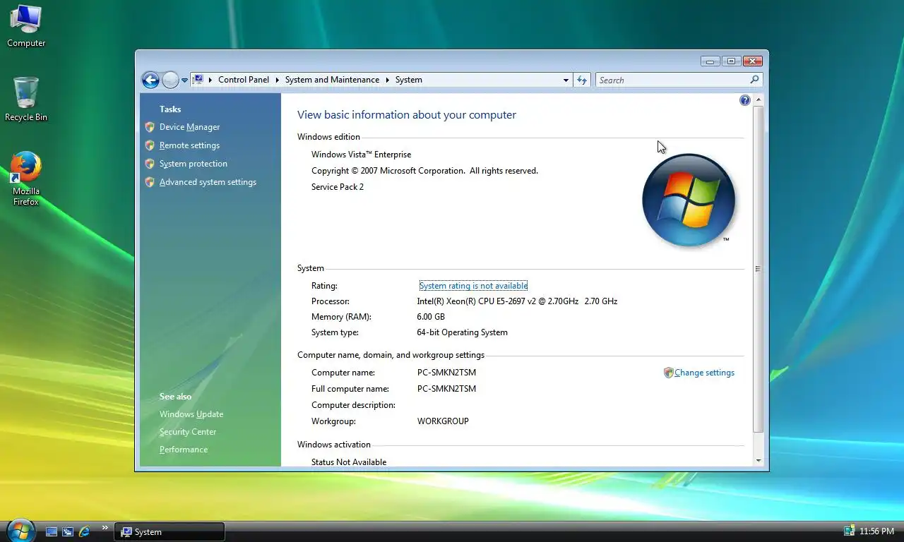Click the scrollbar down arrow
The image size is (904, 542).
[759, 461]
